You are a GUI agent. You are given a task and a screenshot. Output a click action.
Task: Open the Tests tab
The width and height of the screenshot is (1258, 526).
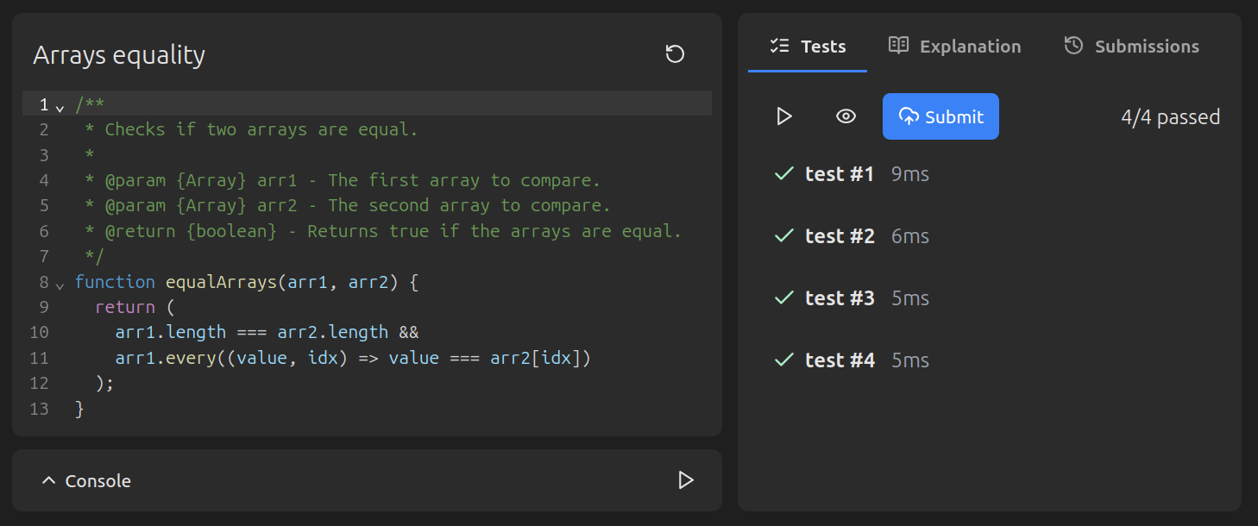coord(808,47)
